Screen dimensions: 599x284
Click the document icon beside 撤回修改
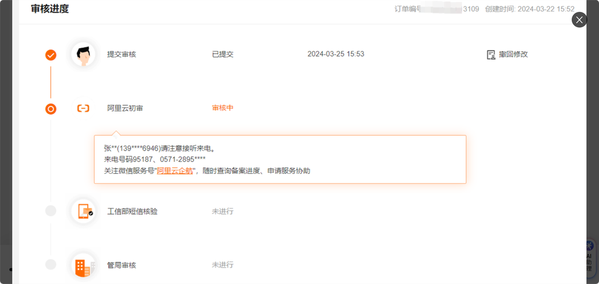pyautogui.click(x=491, y=55)
